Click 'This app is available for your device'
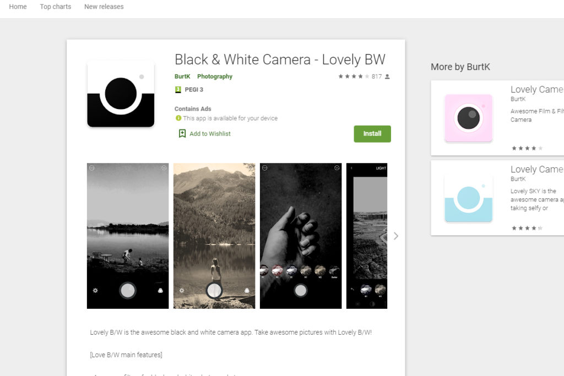This screenshot has width=564, height=376. pyautogui.click(x=230, y=118)
